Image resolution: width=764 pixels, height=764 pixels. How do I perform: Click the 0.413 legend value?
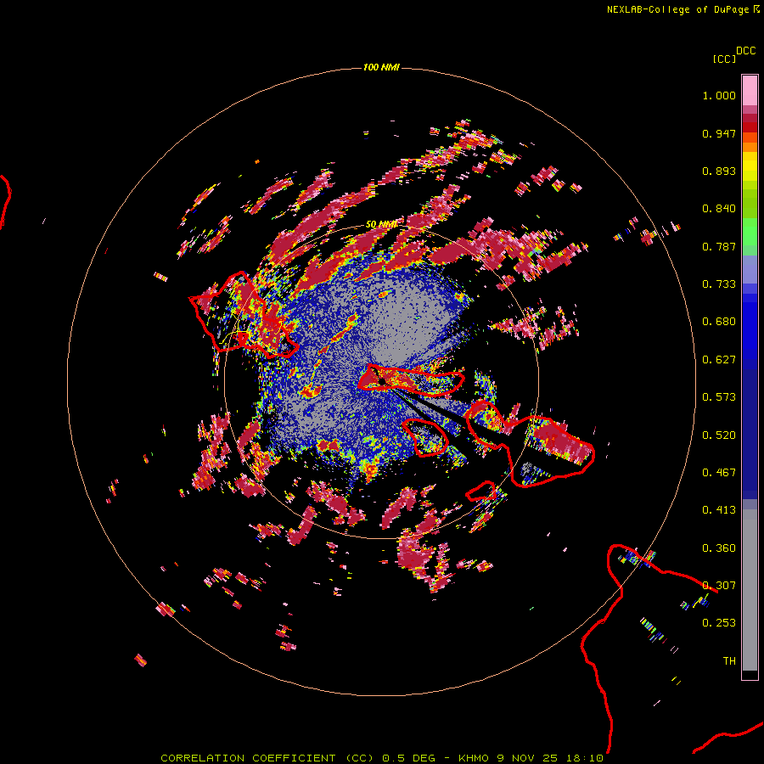(x=719, y=510)
